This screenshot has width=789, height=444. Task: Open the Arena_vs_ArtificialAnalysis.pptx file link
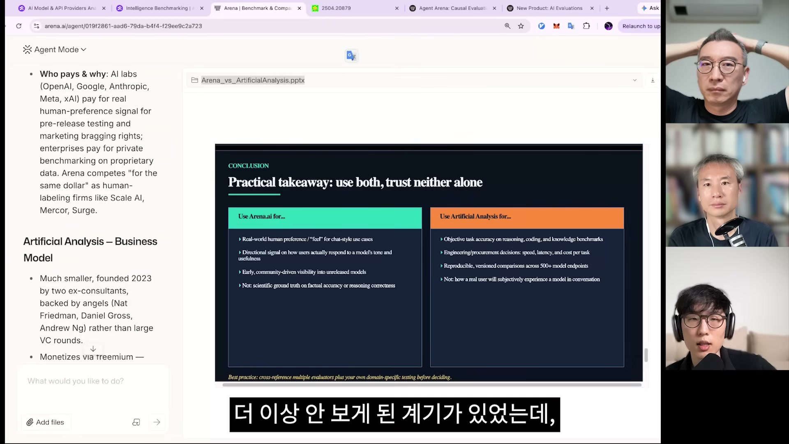click(253, 80)
